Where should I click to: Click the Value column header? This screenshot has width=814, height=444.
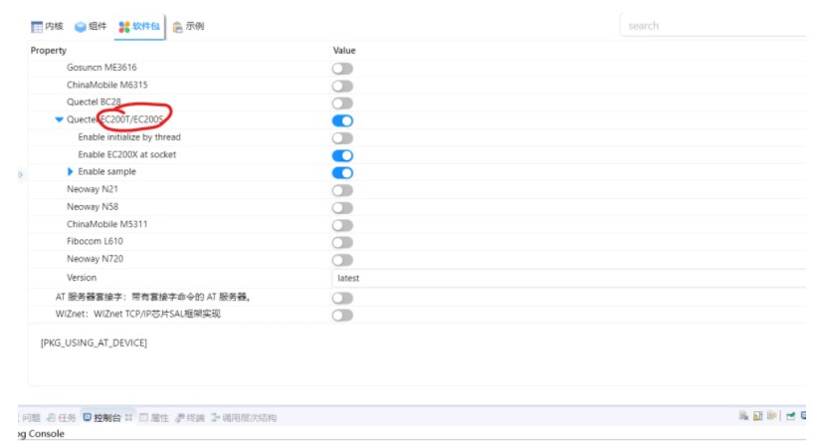[x=344, y=51]
